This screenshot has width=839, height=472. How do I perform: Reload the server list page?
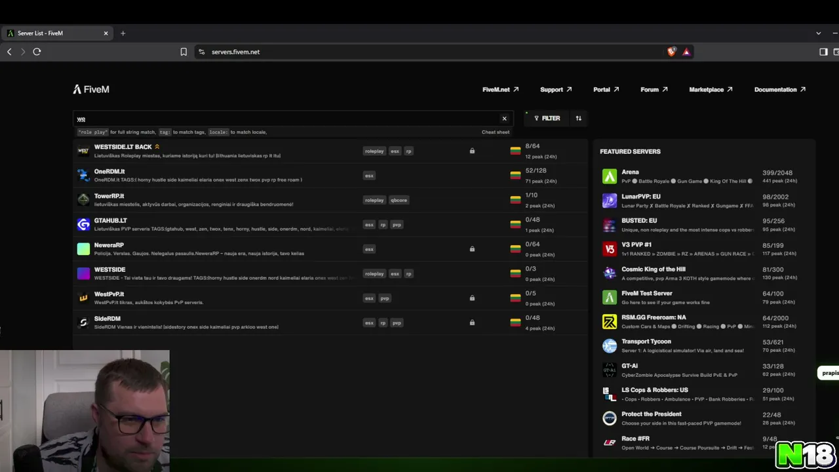(x=37, y=52)
